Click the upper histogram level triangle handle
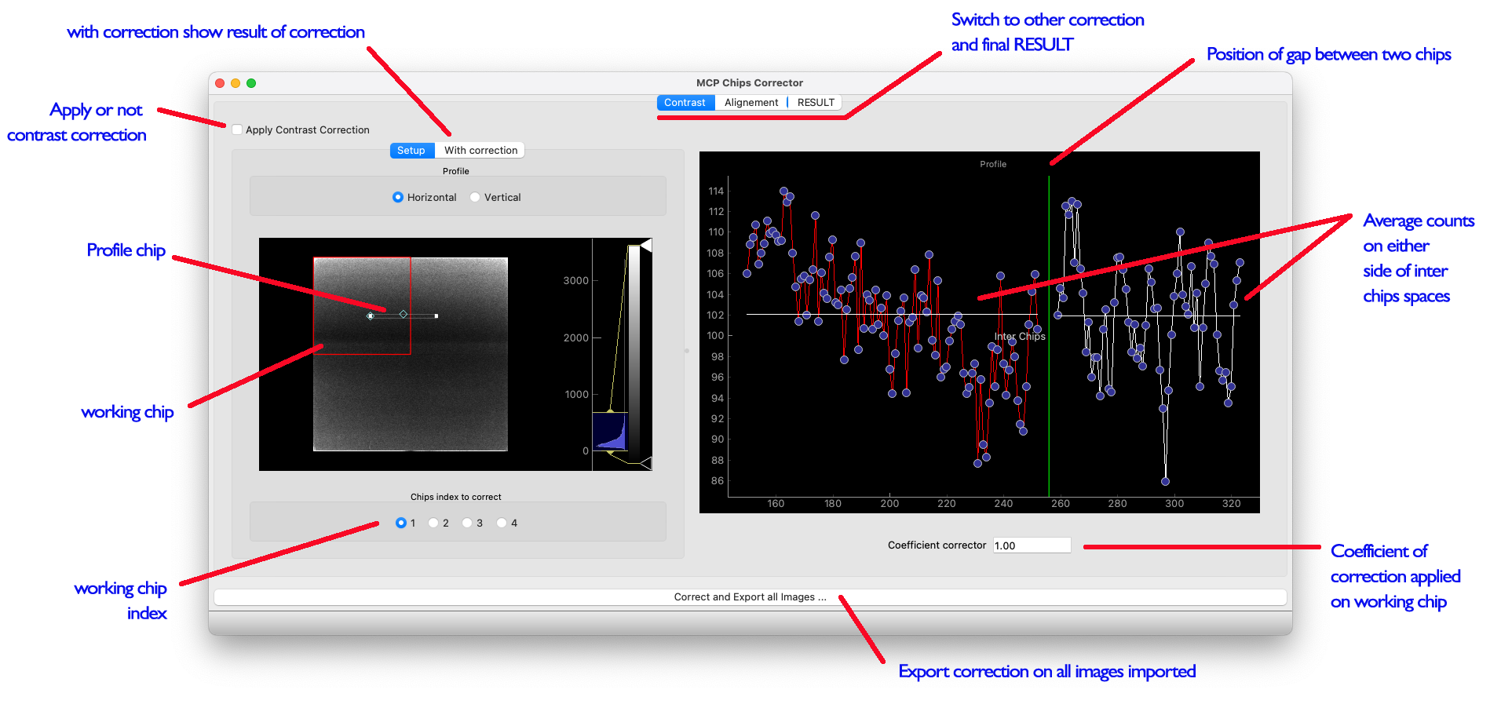The height and width of the screenshot is (704, 1501). pos(645,246)
